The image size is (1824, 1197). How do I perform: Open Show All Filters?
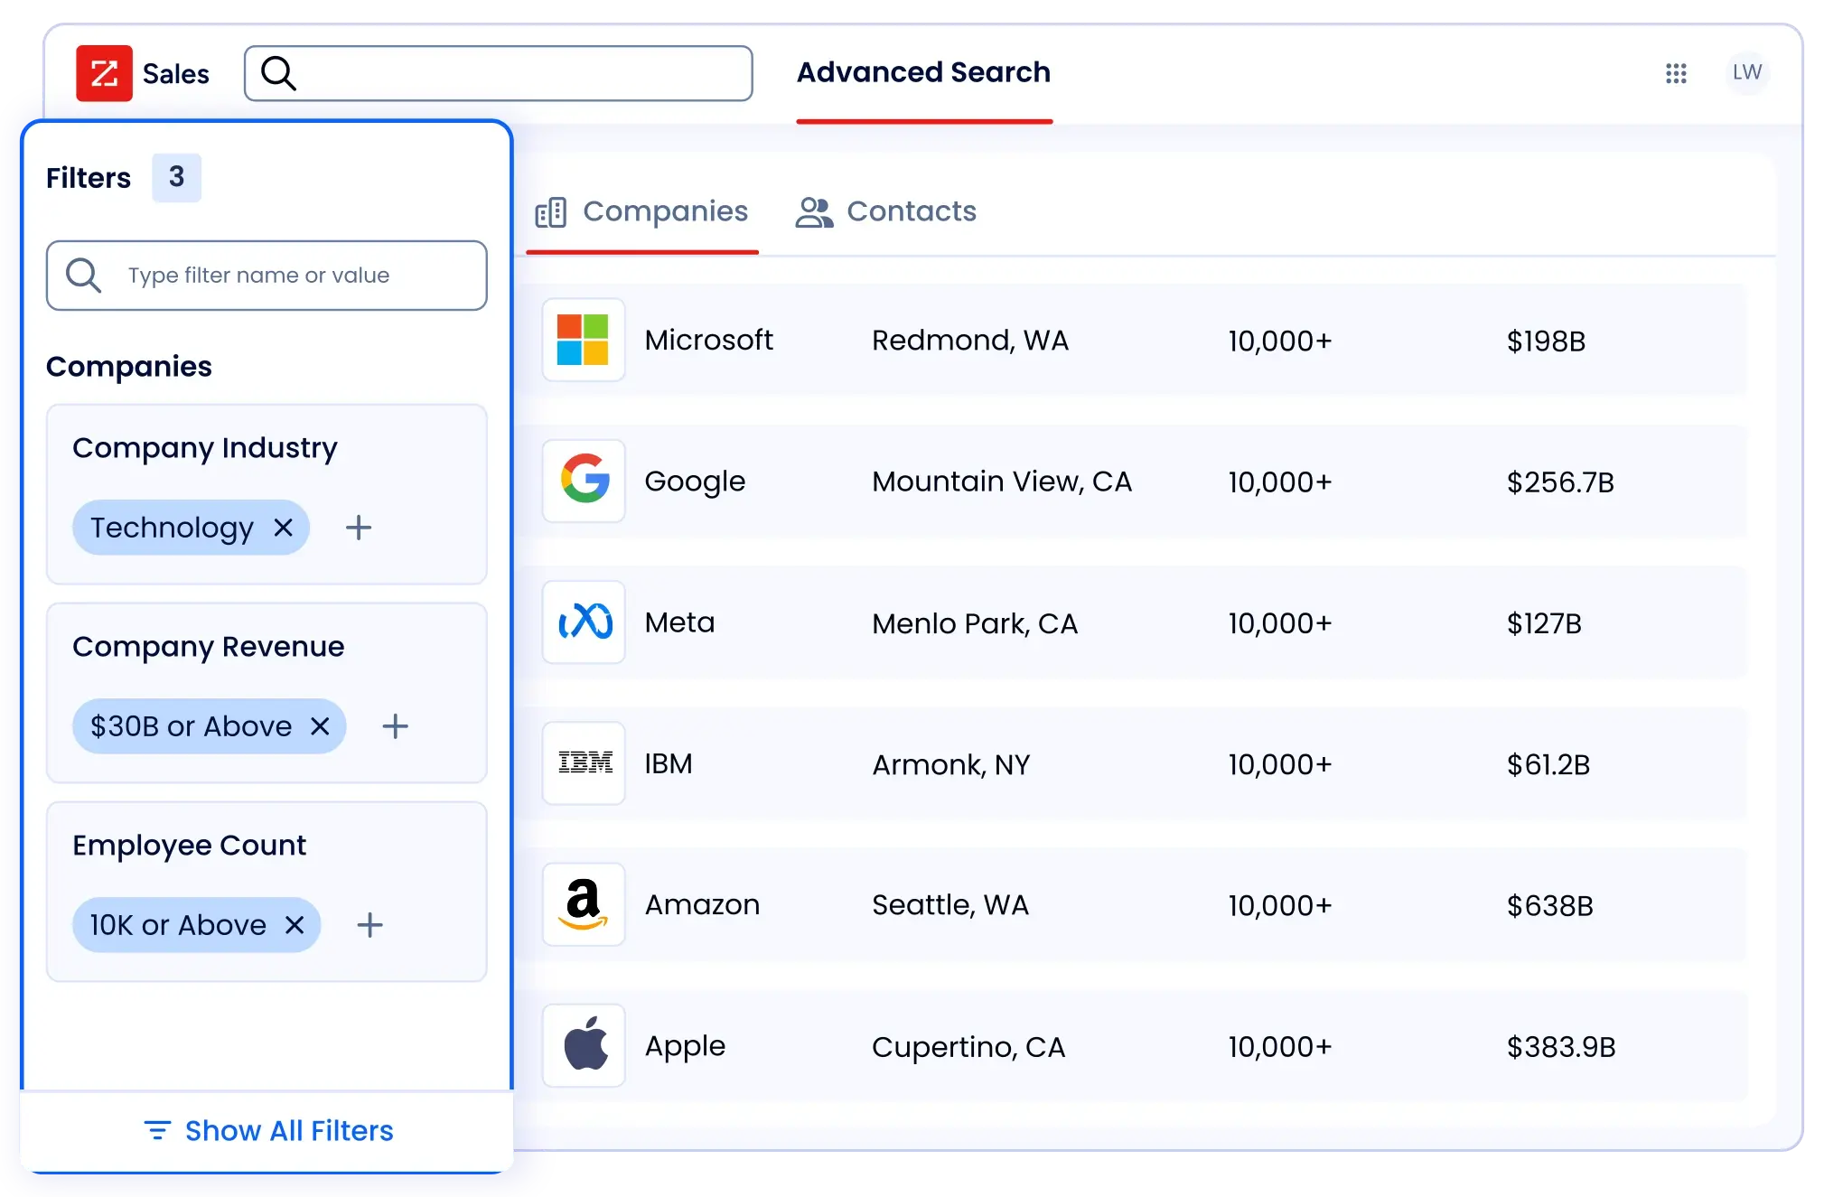click(x=267, y=1130)
